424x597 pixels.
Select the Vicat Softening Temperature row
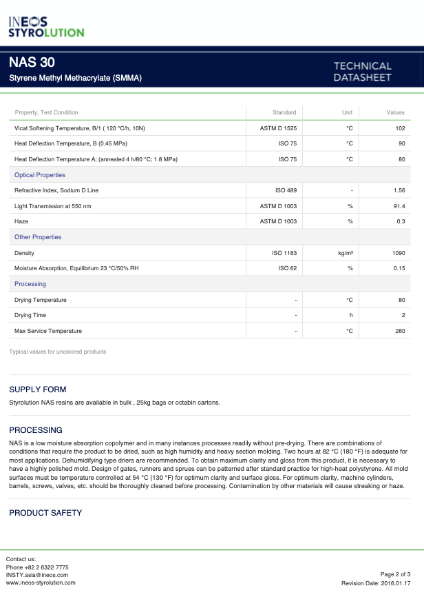tap(80, 128)
